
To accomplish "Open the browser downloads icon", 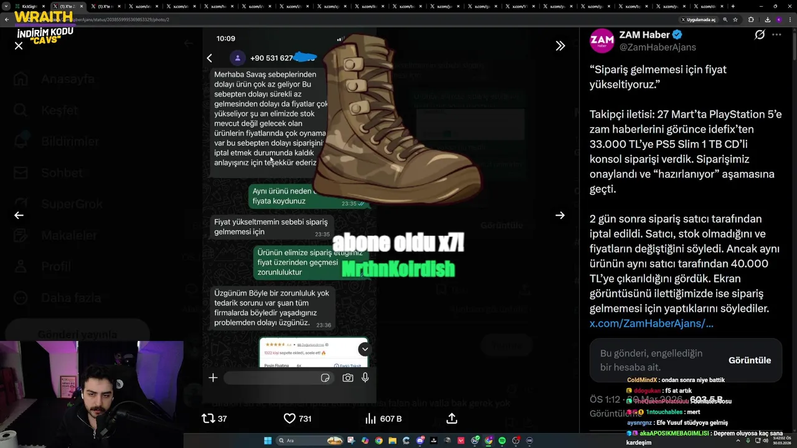I will click(x=767, y=19).
